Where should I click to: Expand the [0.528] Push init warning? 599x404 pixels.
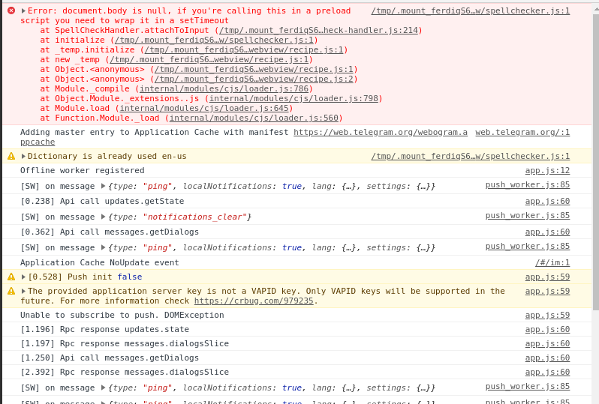click(x=23, y=277)
